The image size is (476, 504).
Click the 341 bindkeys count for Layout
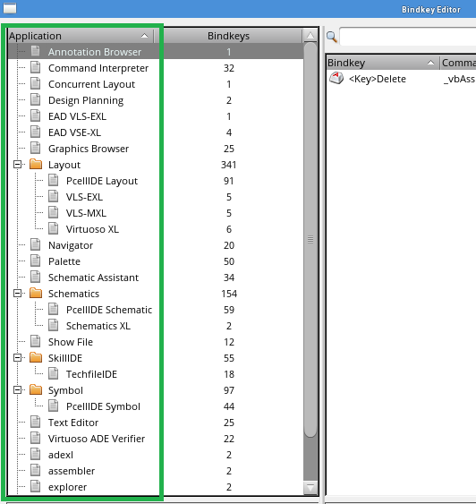[x=229, y=165]
